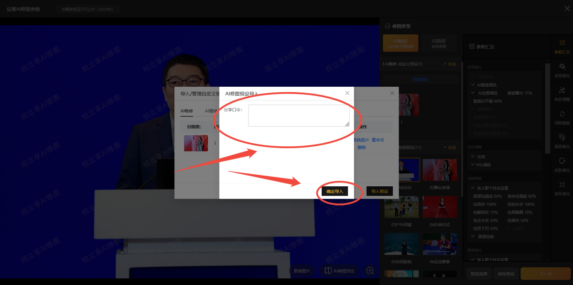Image resolution: width=573 pixels, height=285 pixels.
Task: Collapse the AI畅修-自定义预设 section
Action: [x=450, y=64]
